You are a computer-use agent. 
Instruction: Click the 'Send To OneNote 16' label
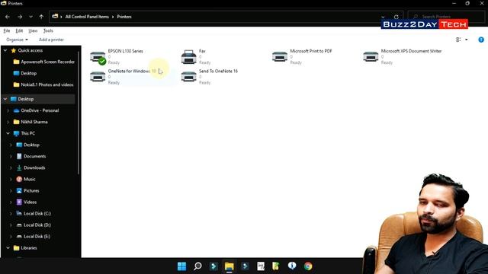tap(218, 71)
